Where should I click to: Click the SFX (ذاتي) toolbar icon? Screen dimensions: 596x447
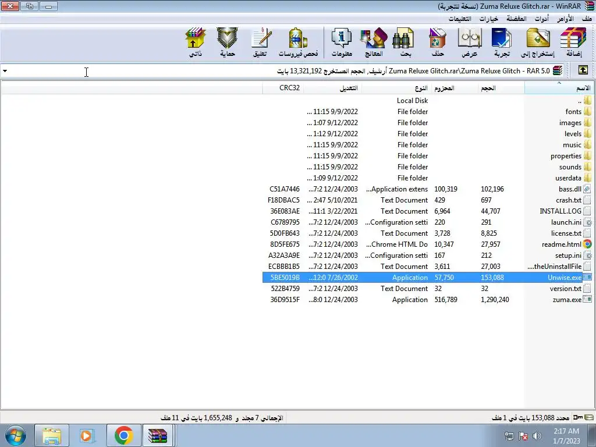pyautogui.click(x=196, y=42)
